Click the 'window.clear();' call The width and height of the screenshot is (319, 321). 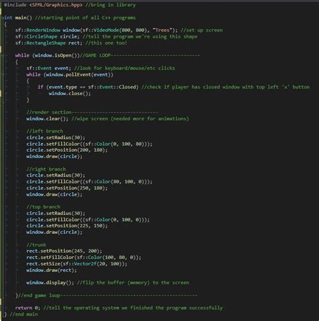[47, 119]
